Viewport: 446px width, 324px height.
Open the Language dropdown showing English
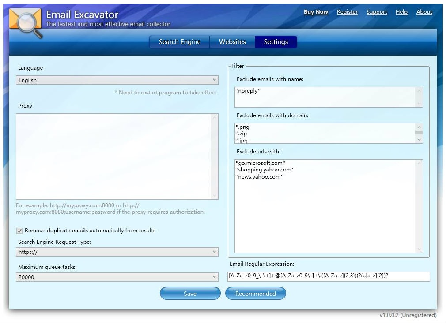click(117, 80)
